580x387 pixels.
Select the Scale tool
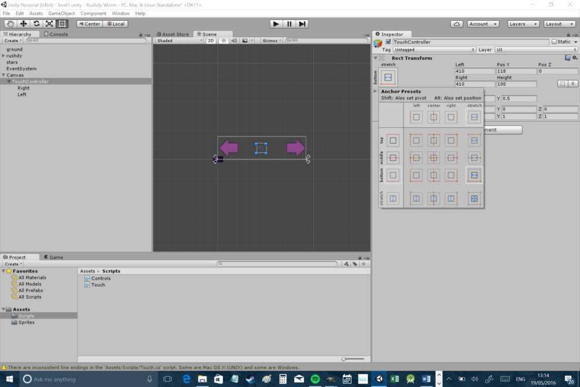[49, 24]
